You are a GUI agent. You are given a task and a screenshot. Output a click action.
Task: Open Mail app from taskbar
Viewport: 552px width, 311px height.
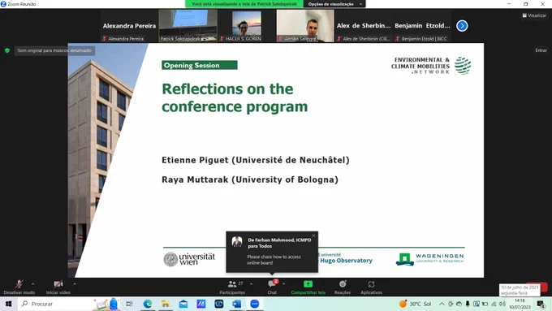pyautogui.click(x=183, y=304)
